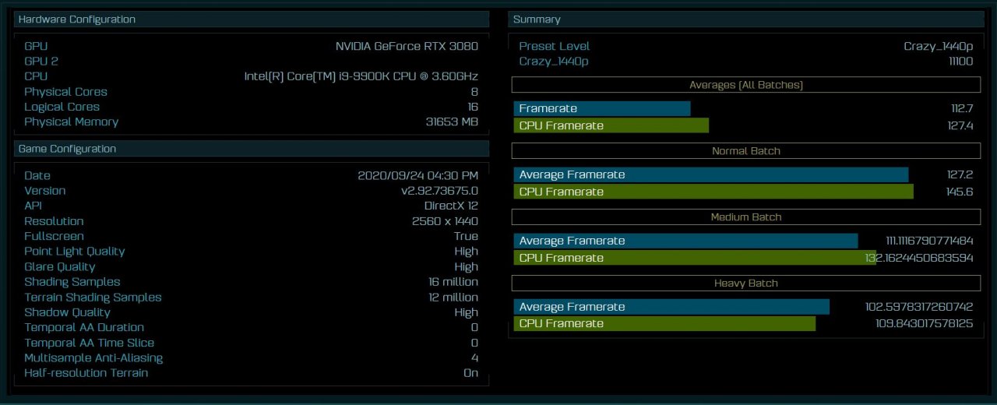The height and width of the screenshot is (405, 997).
Task: Click the Resolution value 2560 x 1440
Action: [x=445, y=221]
